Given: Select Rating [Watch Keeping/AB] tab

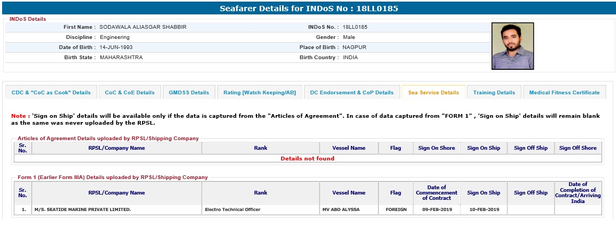Looking at the screenshot, I should (x=260, y=92).
